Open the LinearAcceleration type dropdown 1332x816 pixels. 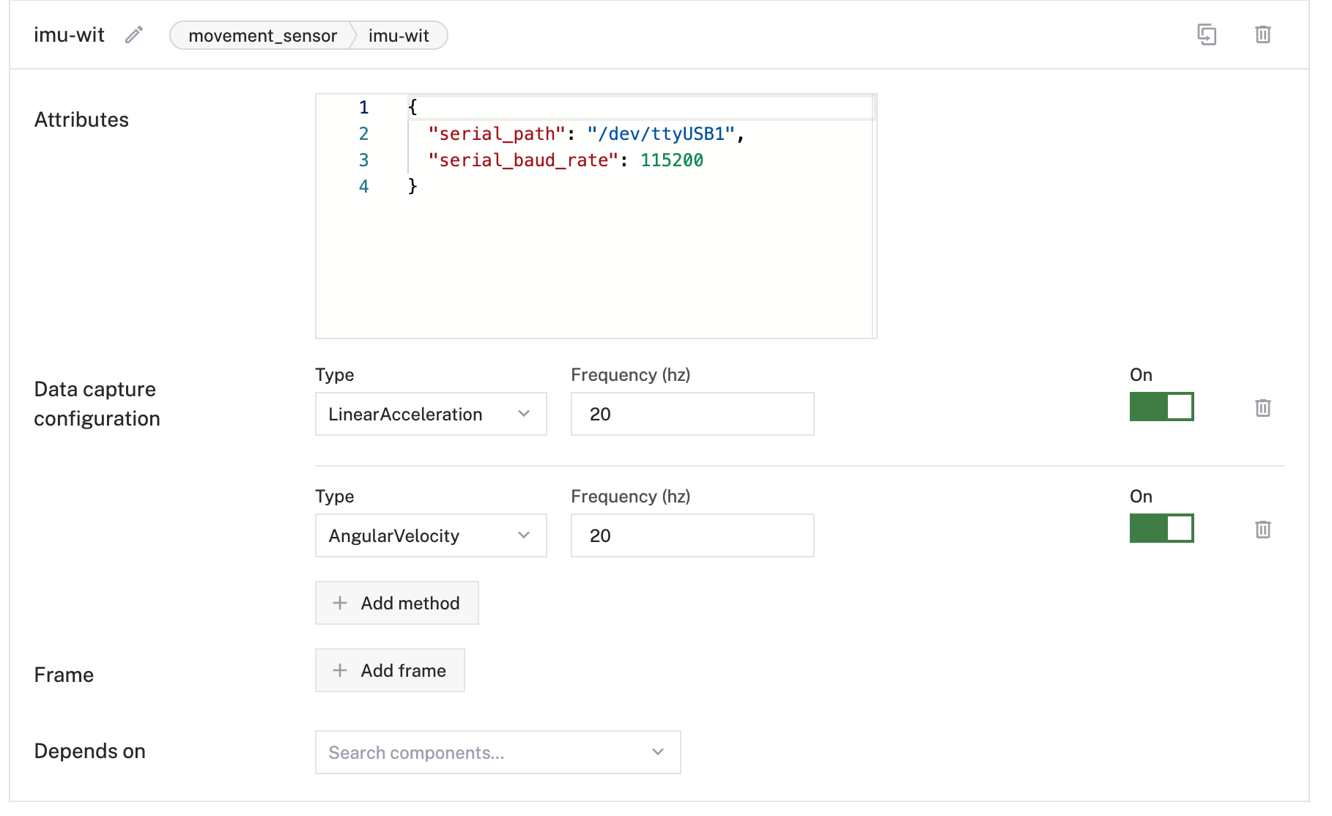[x=431, y=414]
